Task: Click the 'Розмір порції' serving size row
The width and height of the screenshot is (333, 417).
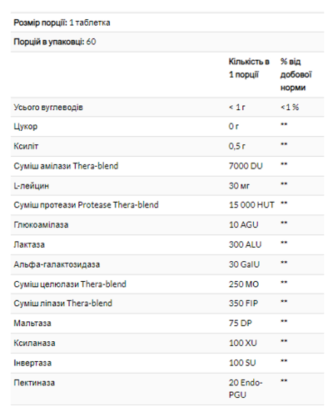Action: coord(167,23)
